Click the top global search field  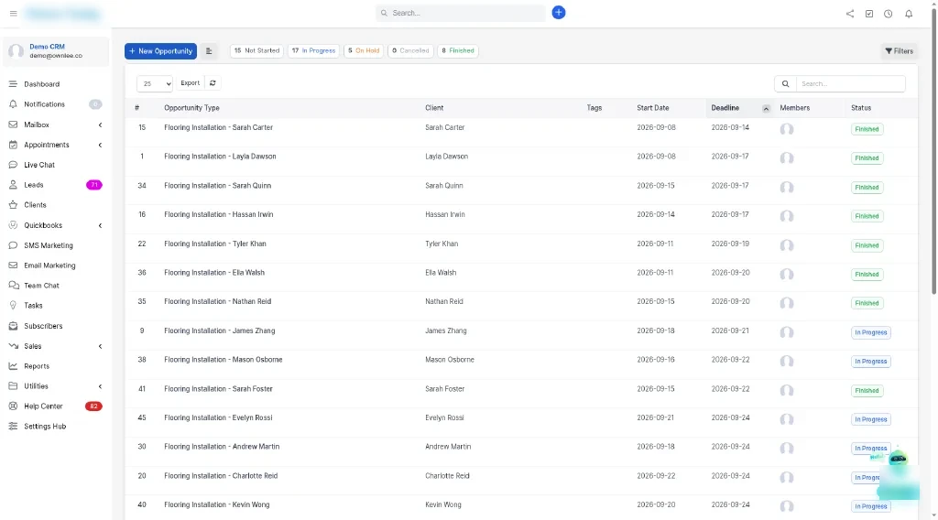461,13
